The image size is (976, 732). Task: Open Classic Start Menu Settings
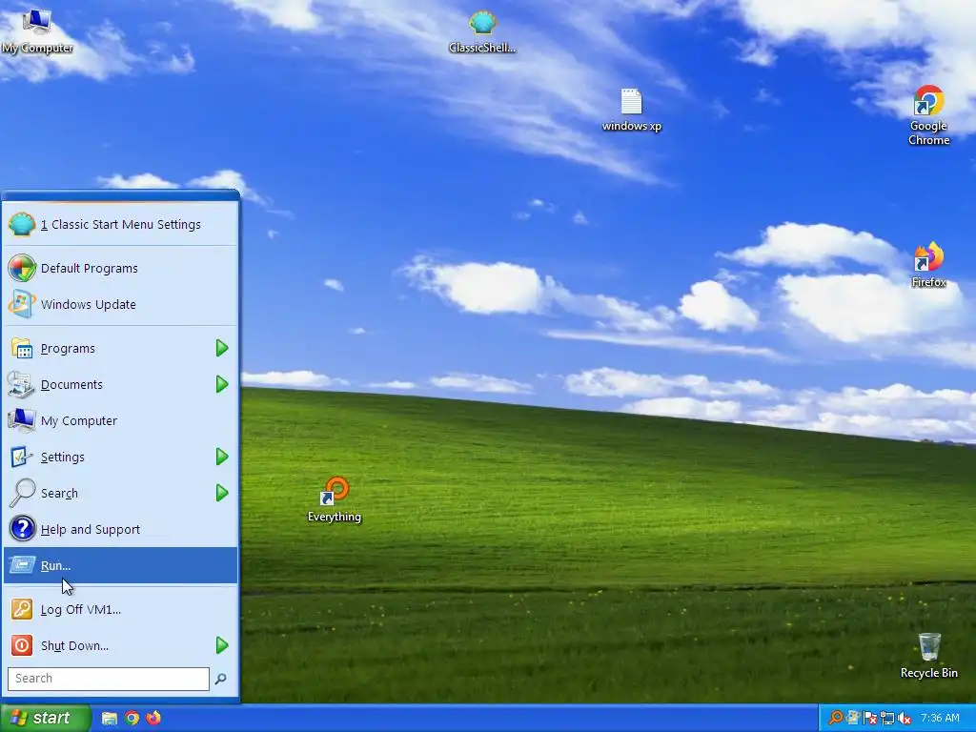click(x=121, y=225)
